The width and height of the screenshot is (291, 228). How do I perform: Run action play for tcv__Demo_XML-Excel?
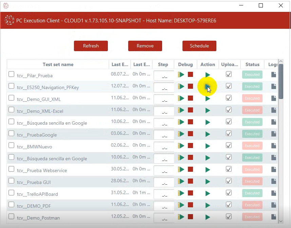point(208,110)
